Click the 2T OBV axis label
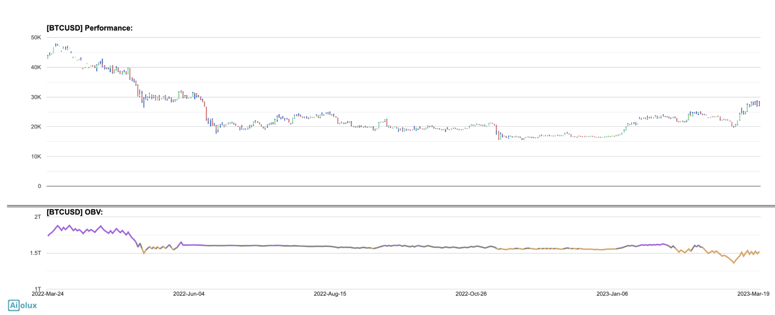 (38, 217)
